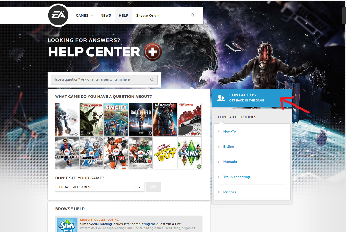Image resolution: width=346 pixels, height=232 pixels.
Task: Click the search icon in the help search bar
Action: (x=152, y=80)
